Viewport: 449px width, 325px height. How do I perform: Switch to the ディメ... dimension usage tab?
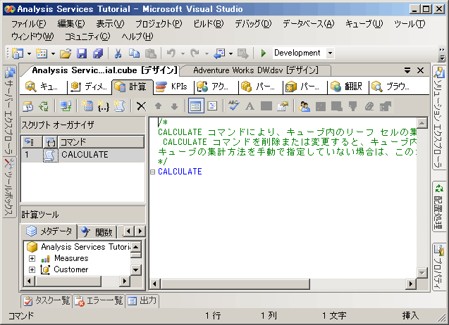click(x=90, y=87)
